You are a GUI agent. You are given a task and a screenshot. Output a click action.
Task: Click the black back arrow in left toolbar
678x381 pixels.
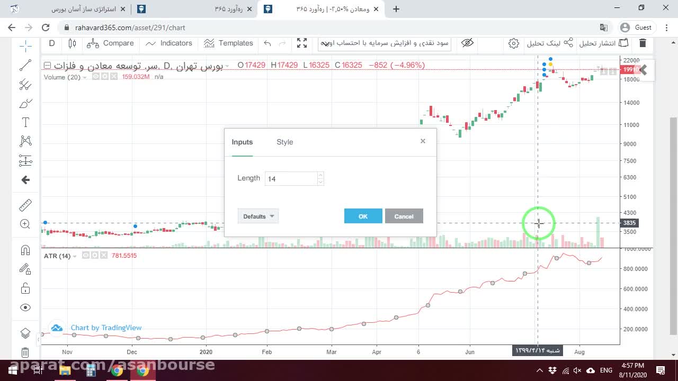(x=25, y=180)
